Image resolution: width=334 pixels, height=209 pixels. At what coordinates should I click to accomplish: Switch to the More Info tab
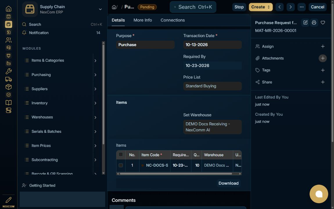click(143, 20)
